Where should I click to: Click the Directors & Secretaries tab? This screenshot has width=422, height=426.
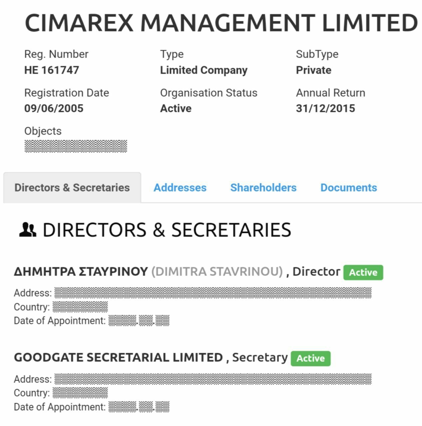tap(72, 188)
